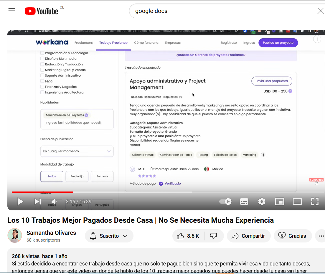Open the more actions three-dot menu
Image resolution: width=325 pixels, height=274 pixels.
click(x=321, y=236)
